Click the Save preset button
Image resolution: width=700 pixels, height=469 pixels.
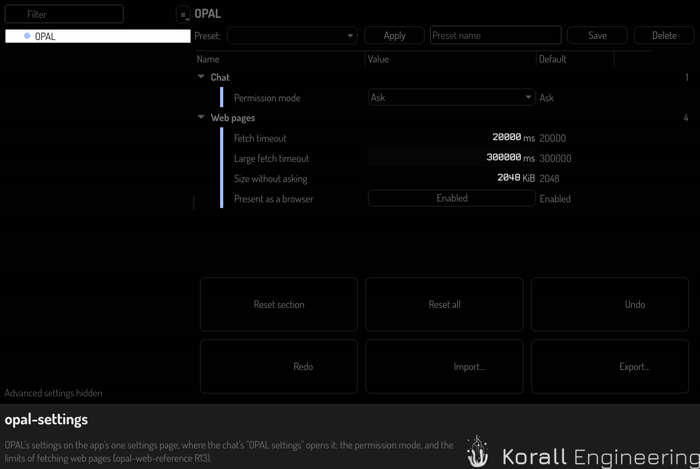[597, 35]
